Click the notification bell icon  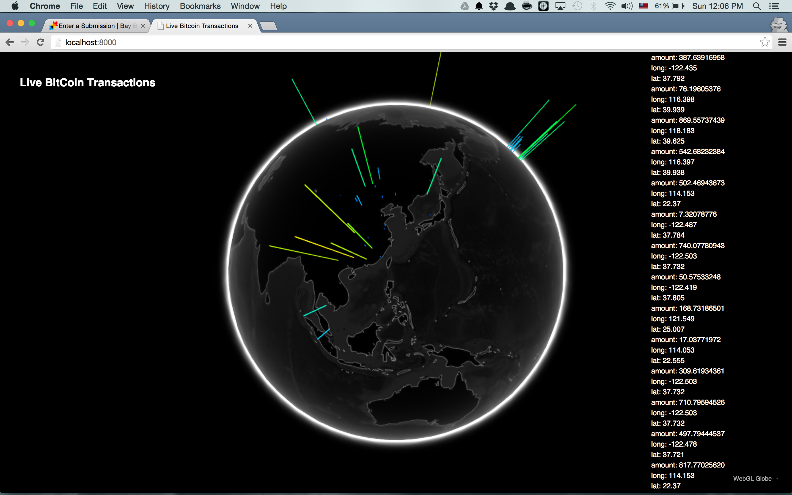[479, 6]
